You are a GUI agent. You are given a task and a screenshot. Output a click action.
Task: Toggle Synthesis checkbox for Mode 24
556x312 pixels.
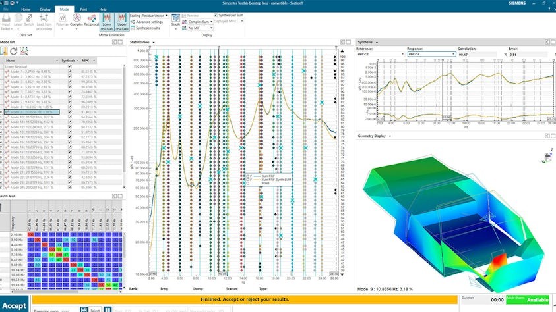[70, 187]
